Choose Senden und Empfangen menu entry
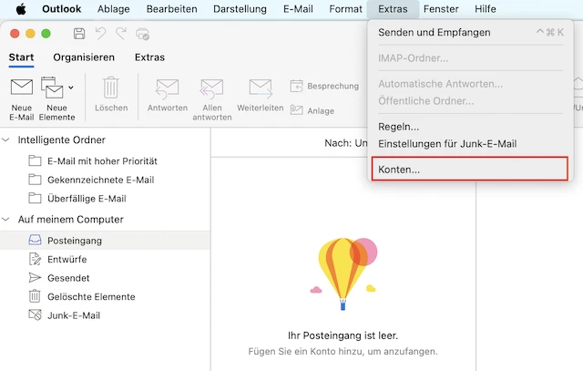 (470, 33)
